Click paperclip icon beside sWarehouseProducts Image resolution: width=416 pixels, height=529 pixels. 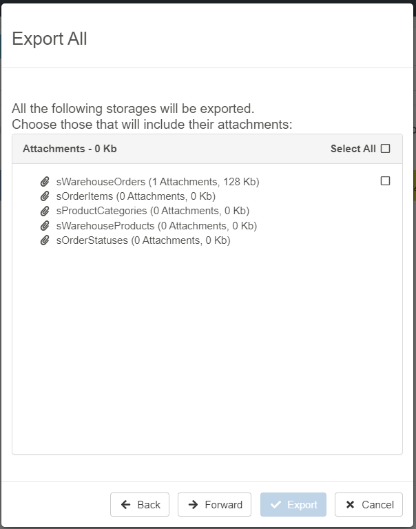(x=45, y=226)
